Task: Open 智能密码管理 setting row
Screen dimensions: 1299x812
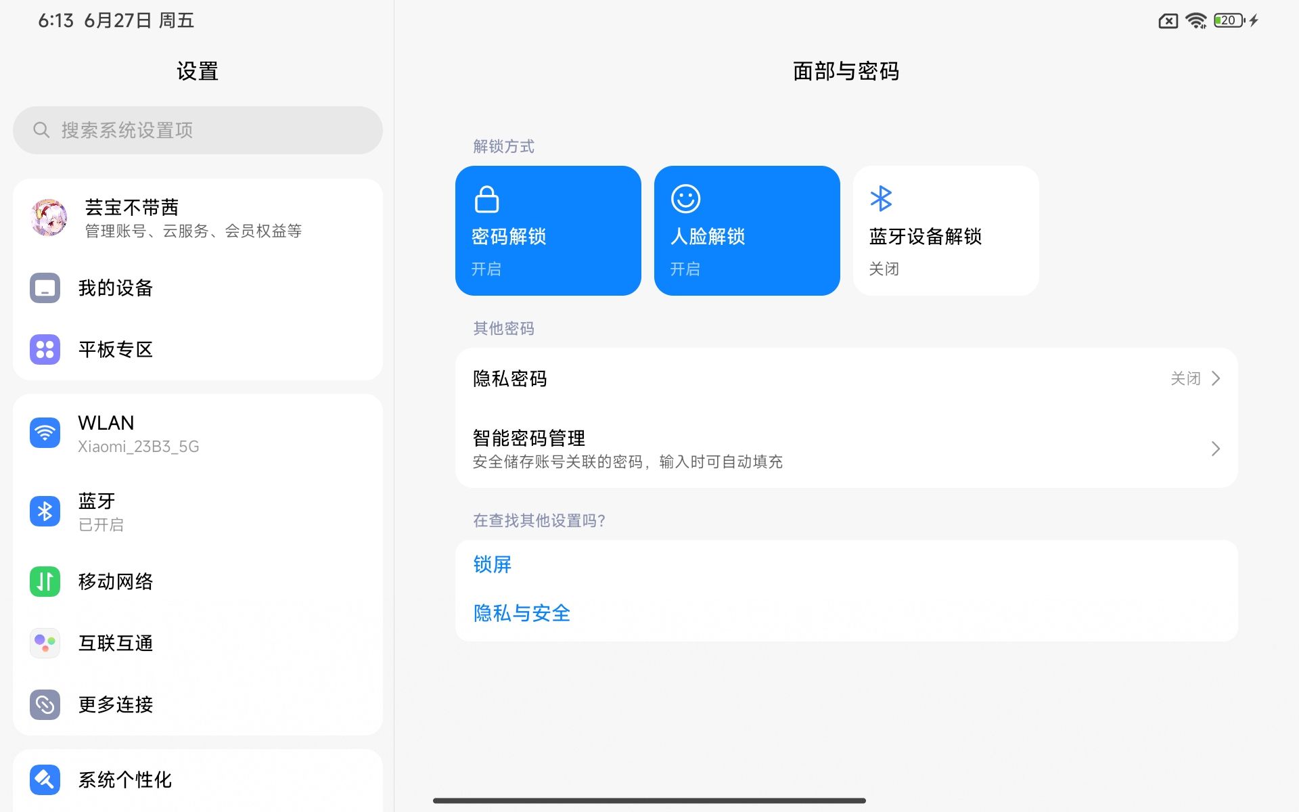Action: (846, 449)
